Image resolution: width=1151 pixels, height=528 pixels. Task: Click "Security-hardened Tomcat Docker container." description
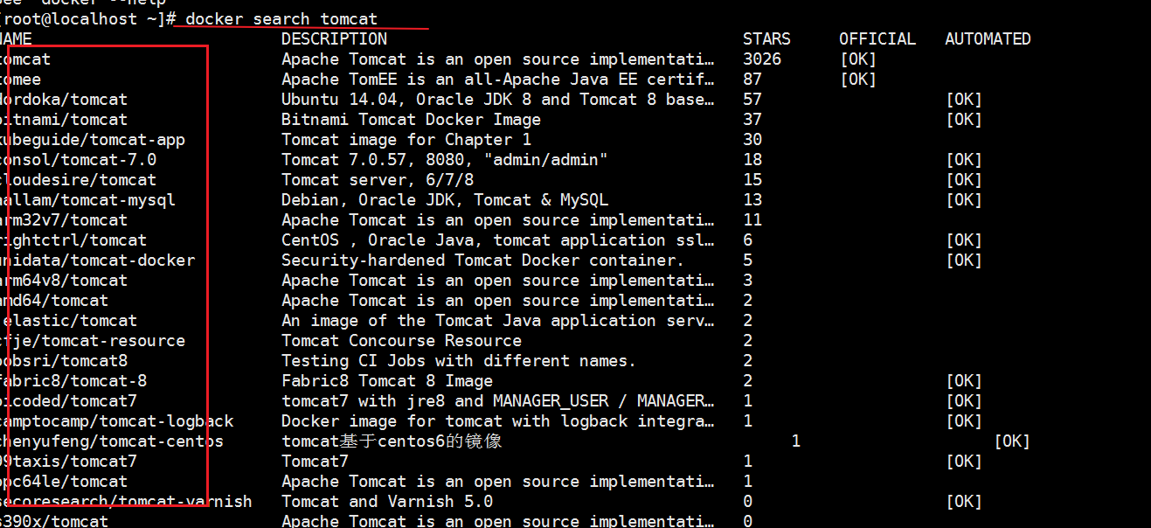(483, 261)
